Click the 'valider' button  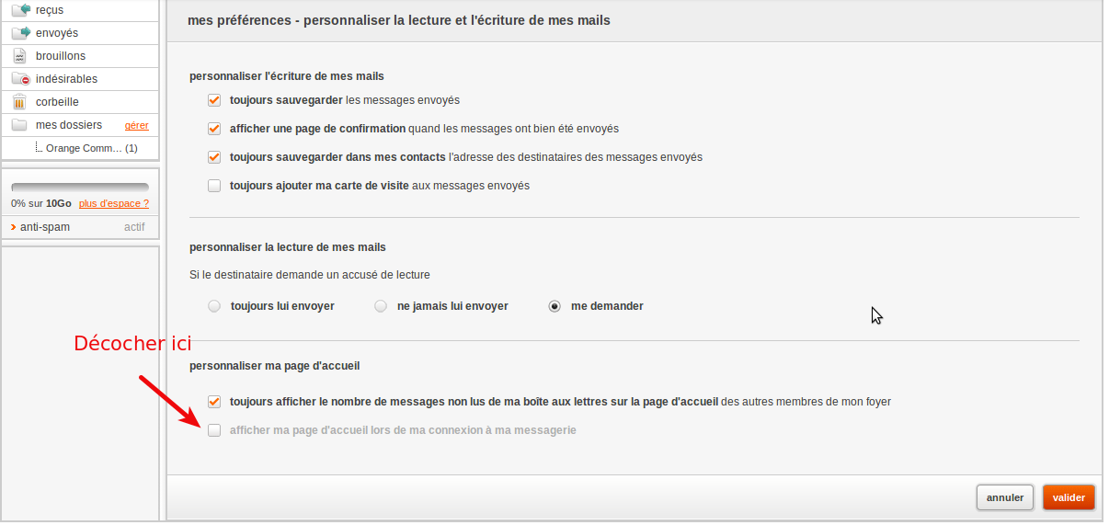(x=1069, y=497)
